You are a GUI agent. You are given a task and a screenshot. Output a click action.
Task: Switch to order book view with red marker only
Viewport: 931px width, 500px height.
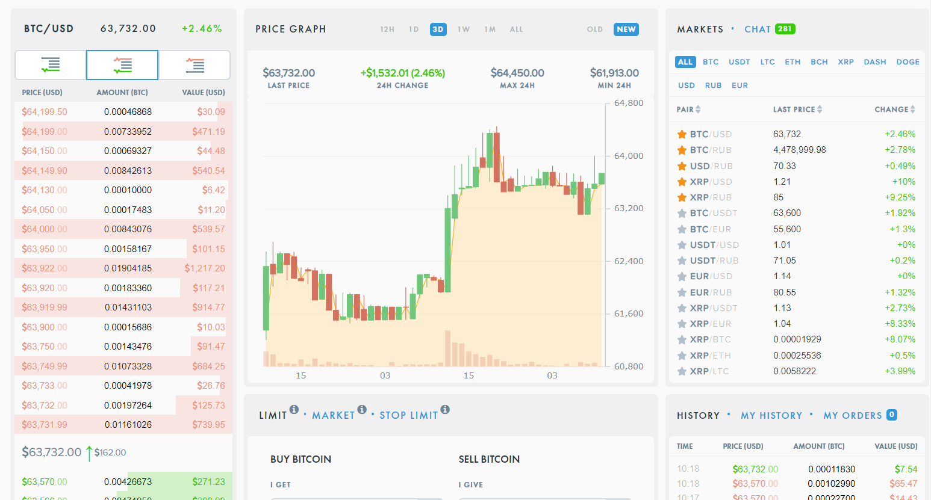195,65
